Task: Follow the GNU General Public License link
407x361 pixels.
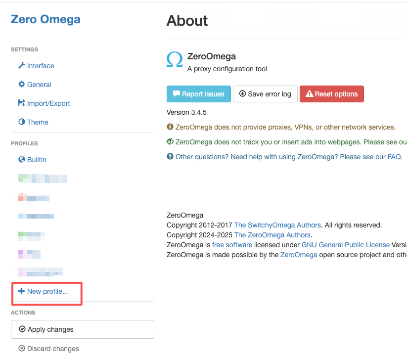Action: 346,245
